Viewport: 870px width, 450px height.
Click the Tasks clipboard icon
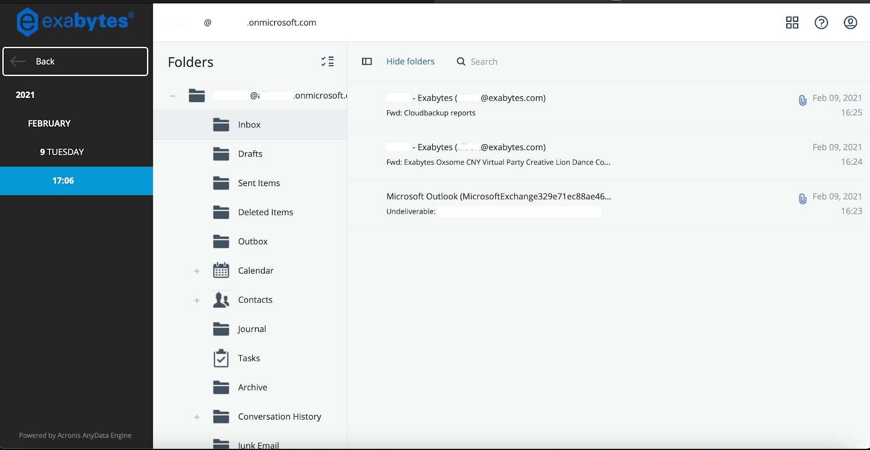pyautogui.click(x=221, y=358)
